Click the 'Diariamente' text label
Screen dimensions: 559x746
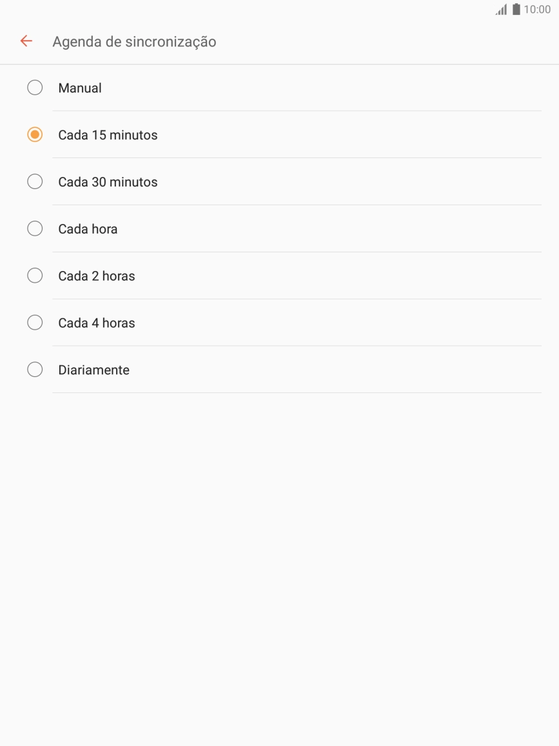coord(93,370)
